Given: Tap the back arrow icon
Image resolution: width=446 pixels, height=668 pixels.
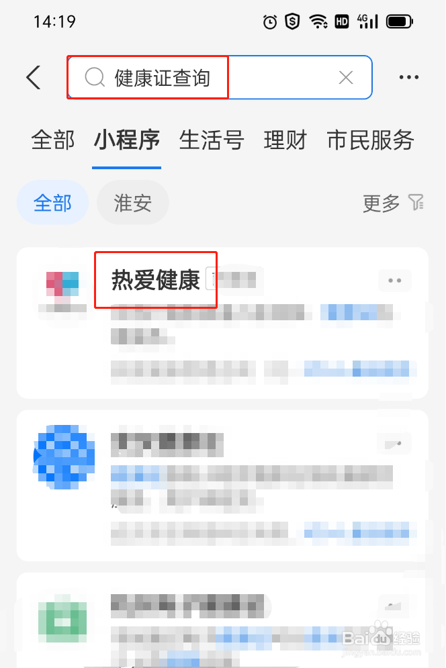Looking at the screenshot, I should click(x=34, y=77).
